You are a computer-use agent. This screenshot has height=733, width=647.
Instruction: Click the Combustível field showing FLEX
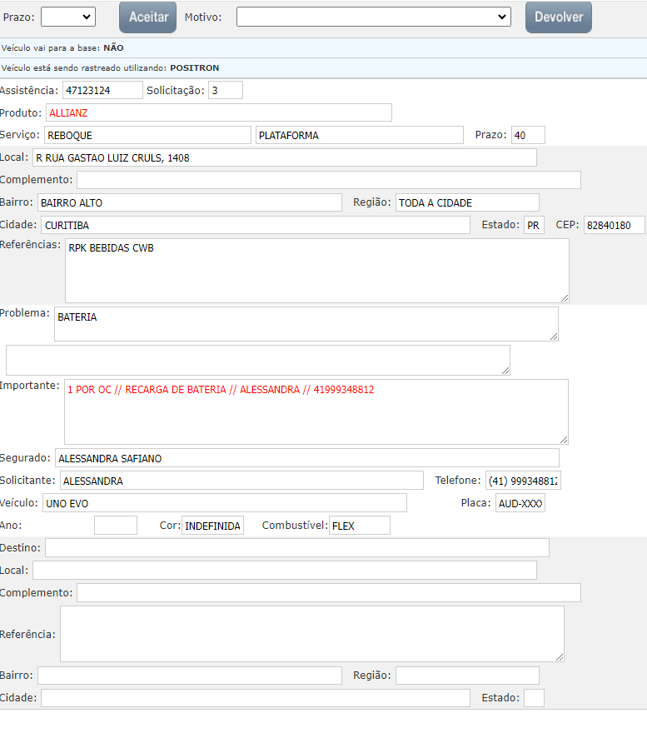click(359, 526)
